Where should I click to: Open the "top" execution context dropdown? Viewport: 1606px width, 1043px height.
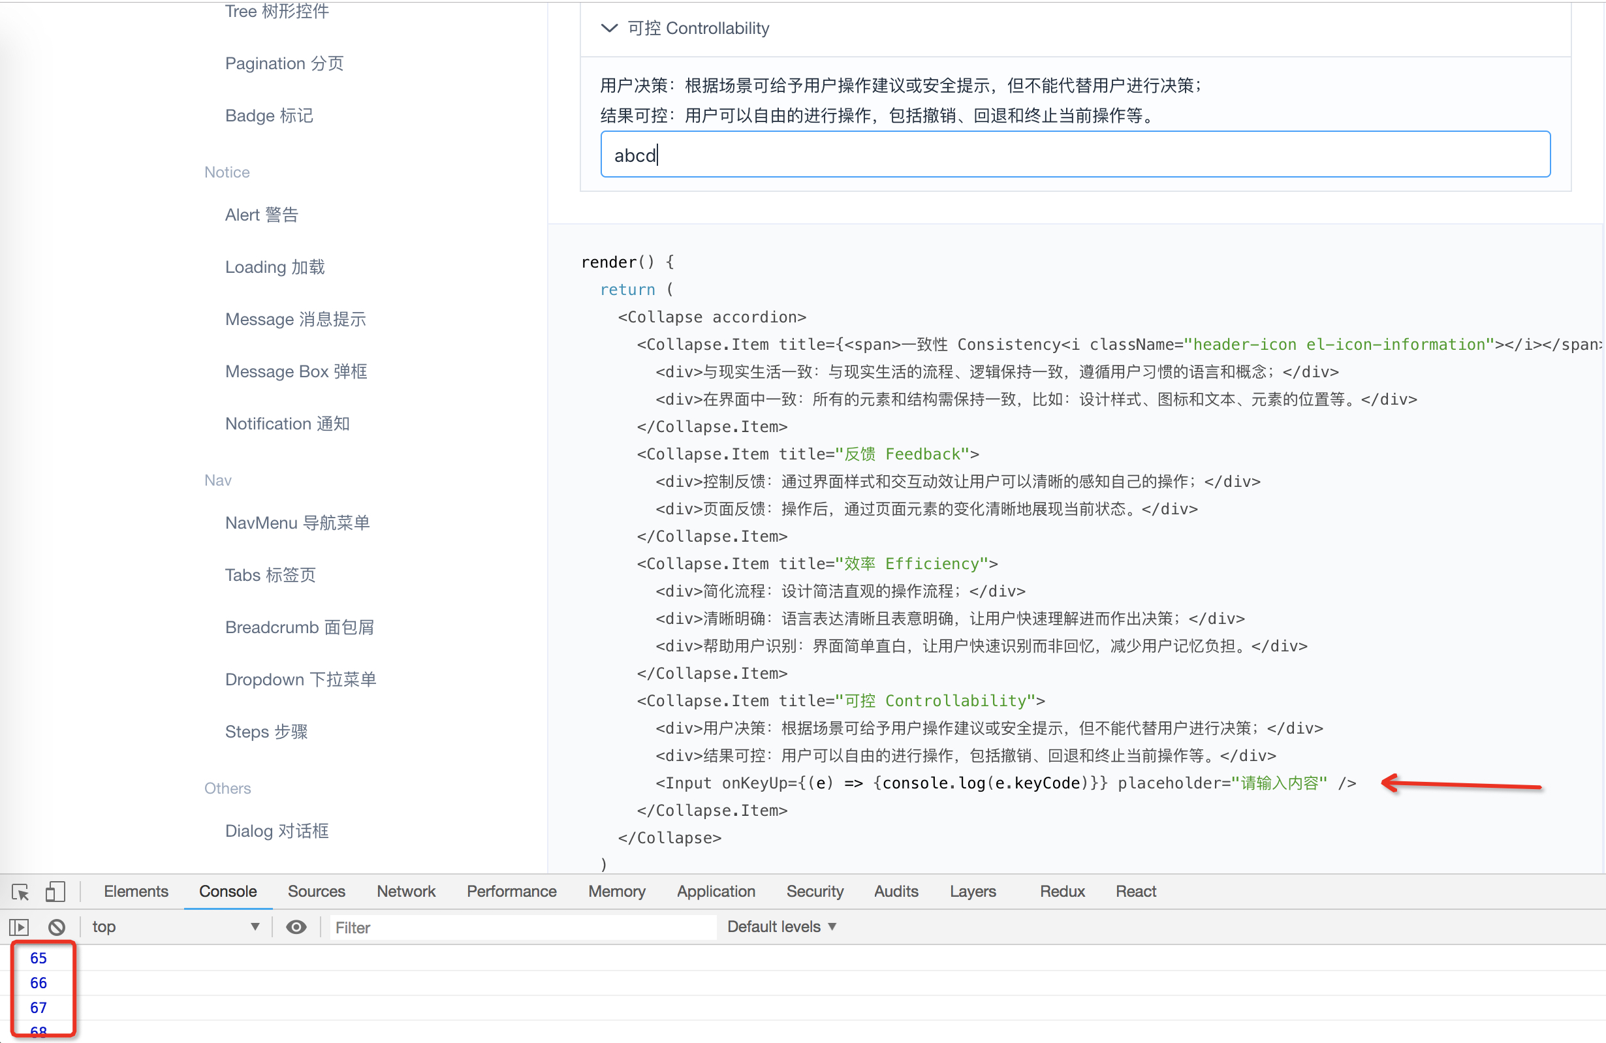coord(176,927)
